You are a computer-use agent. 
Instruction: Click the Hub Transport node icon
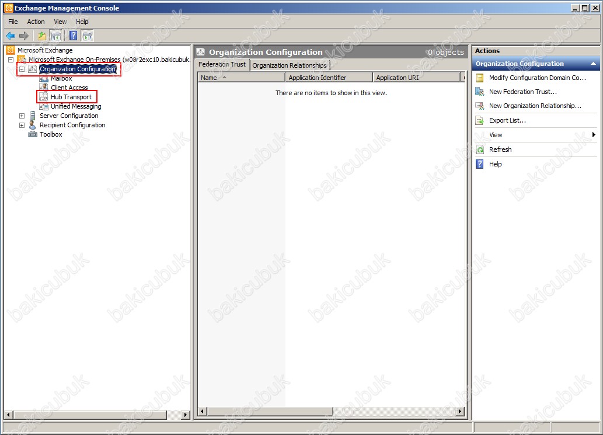[44, 97]
